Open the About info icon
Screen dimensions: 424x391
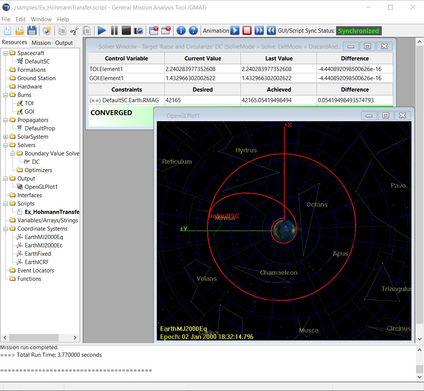tap(181, 31)
